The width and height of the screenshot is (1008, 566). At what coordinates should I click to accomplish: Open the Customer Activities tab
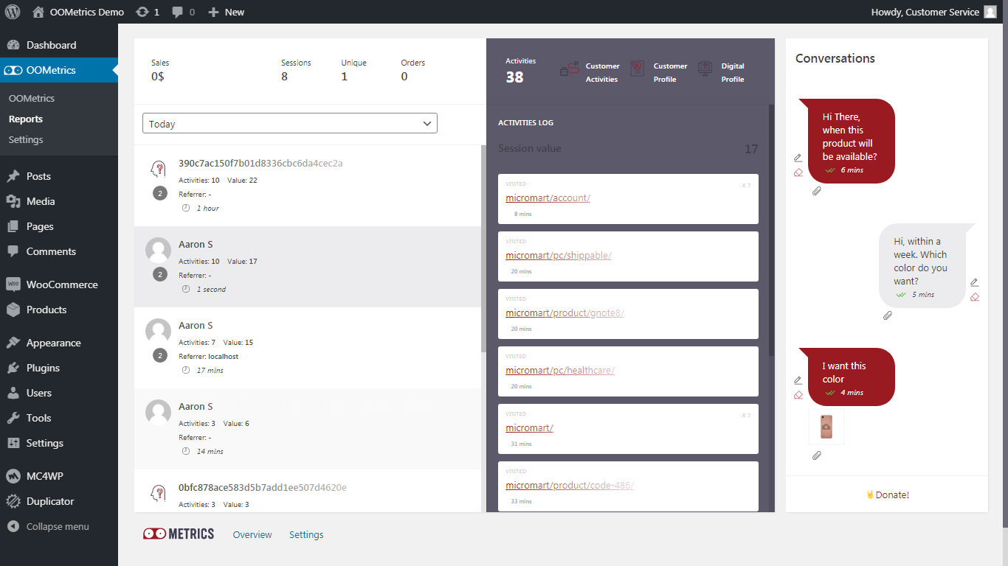pyautogui.click(x=590, y=72)
